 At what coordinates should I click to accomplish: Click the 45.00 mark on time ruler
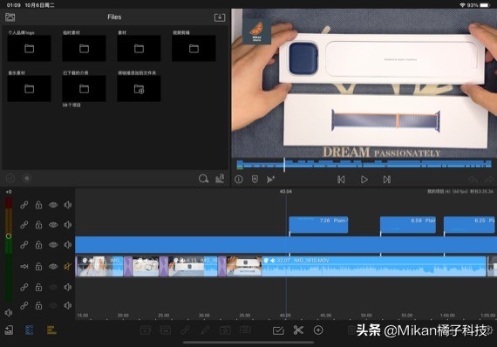pyautogui.click(x=326, y=316)
